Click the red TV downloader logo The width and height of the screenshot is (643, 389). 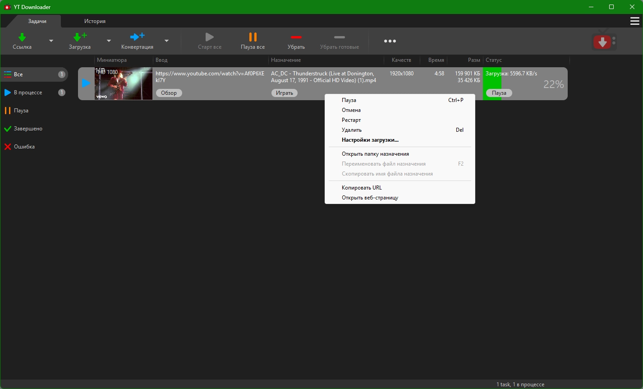[604, 41]
